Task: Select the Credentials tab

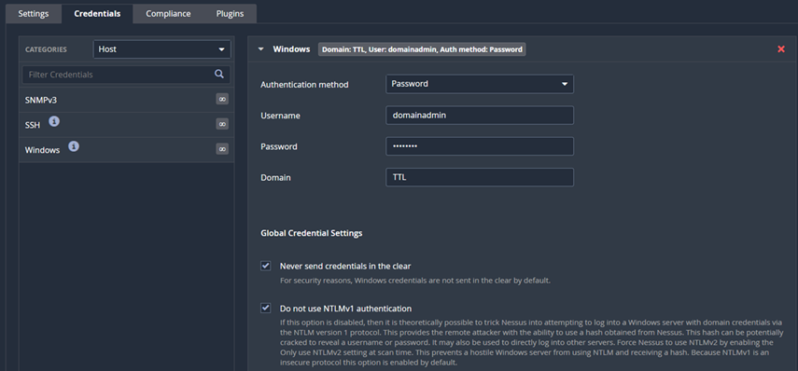Action: (x=97, y=14)
